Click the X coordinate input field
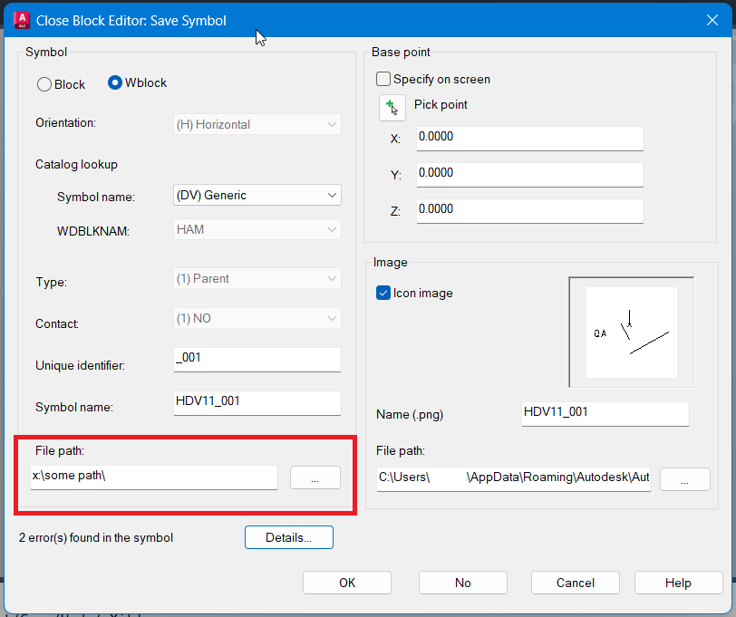This screenshot has height=617, width=736. tap(529, 138)
